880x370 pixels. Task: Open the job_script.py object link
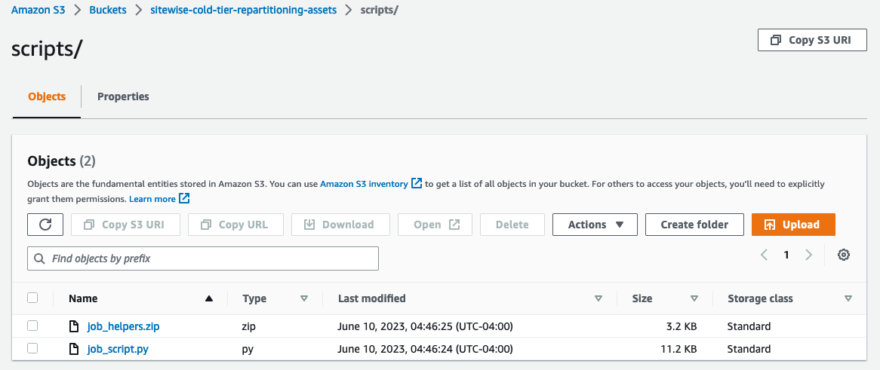(x=118, y=349)
